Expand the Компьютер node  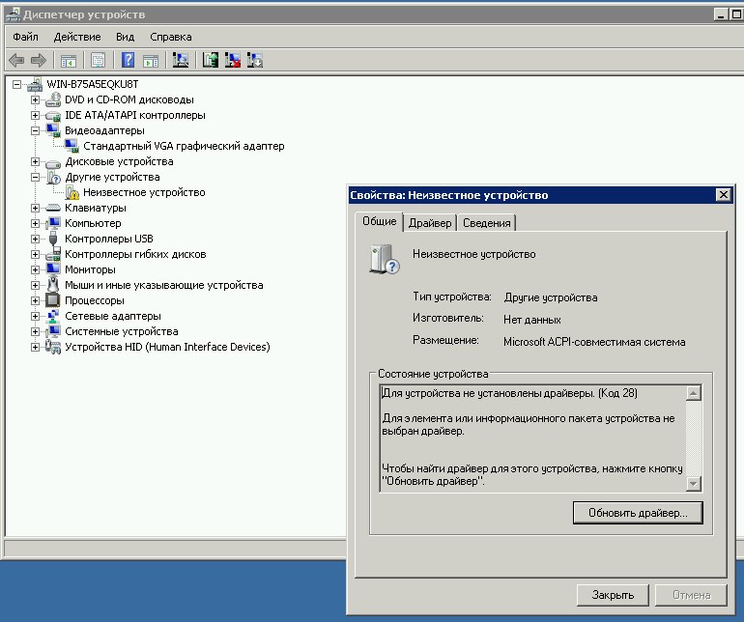click(x=35, y=223)
